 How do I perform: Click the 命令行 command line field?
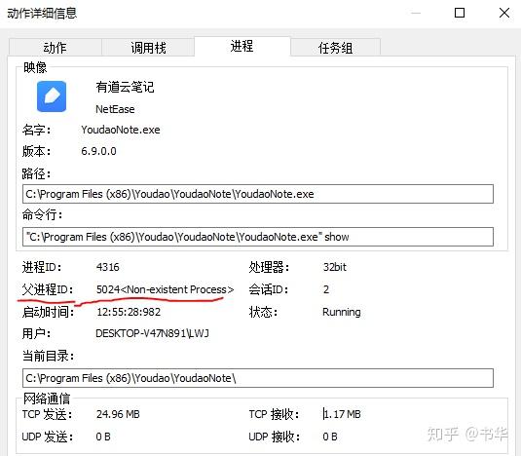click(x=258, y=237)
